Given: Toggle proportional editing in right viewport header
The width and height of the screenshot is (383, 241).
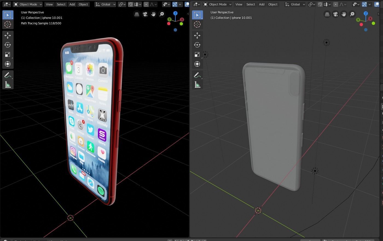Looking at the screenshot, I should point(336,4).
